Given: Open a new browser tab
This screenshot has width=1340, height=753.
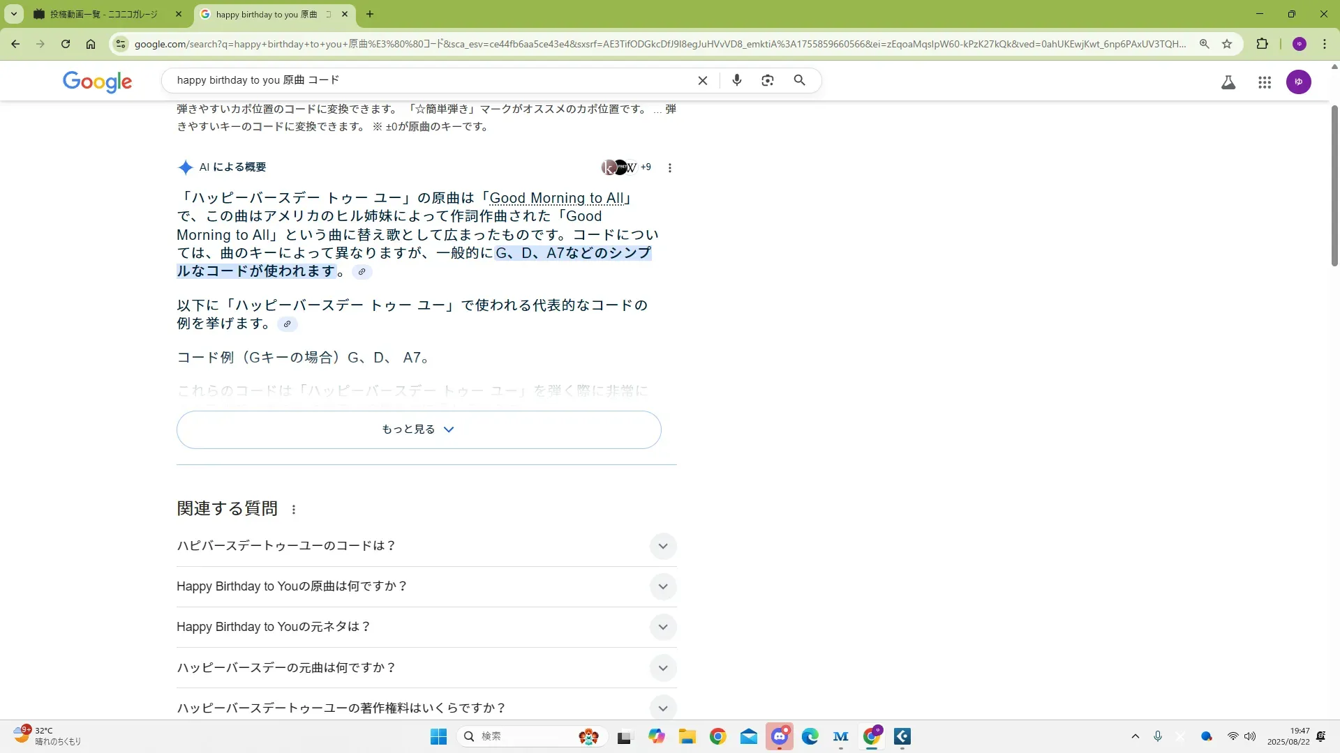Looking at the screenshot, I should coord(370,14).
